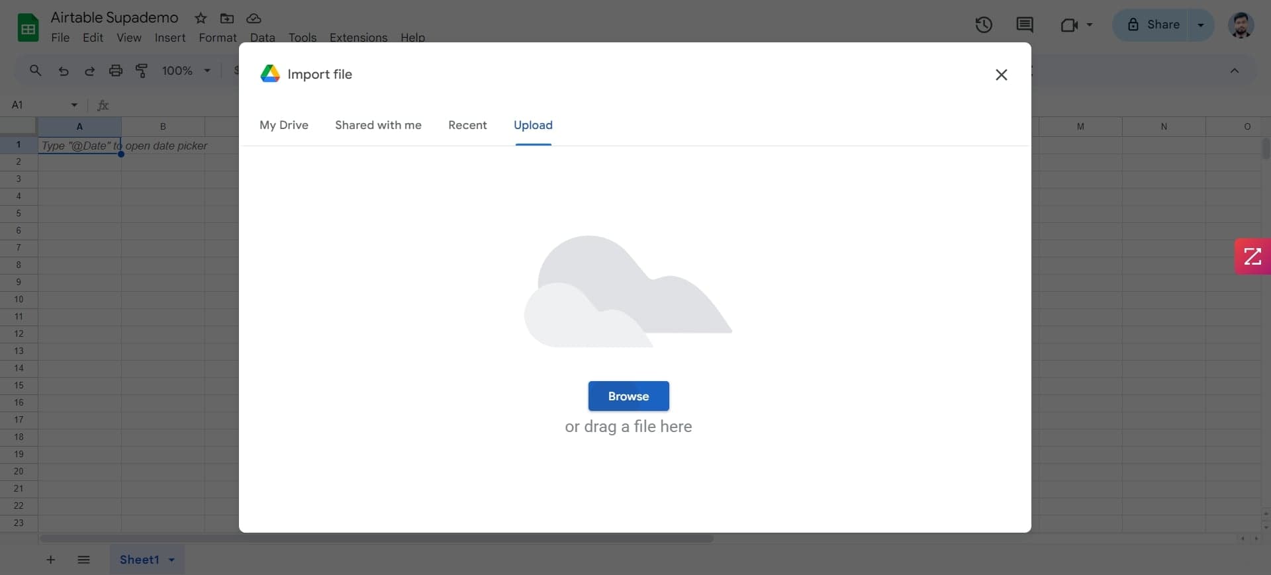Viewport: 1271px width, 575px height.
Task: Switch to the My Drive tab
Action: coord(284,125)
